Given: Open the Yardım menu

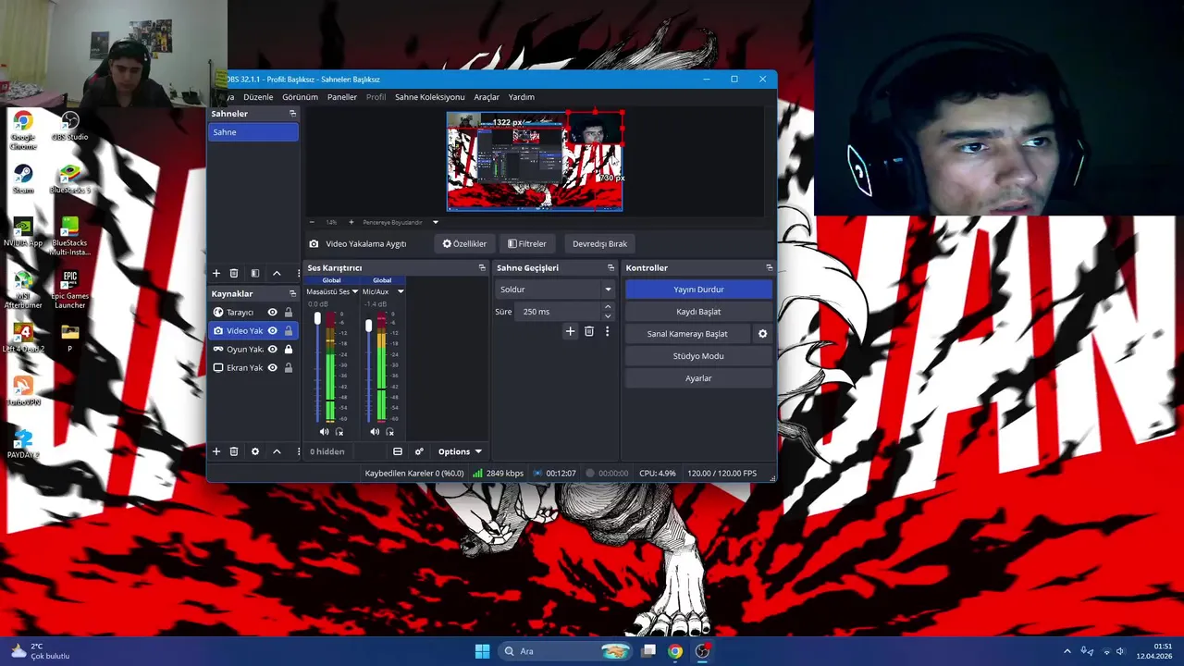Looking at the screenshot, I should coord(522,97).
